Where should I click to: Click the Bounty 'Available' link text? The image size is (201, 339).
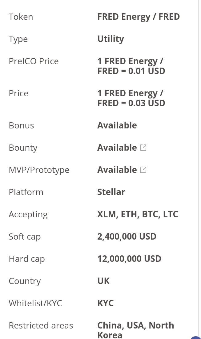117,148
